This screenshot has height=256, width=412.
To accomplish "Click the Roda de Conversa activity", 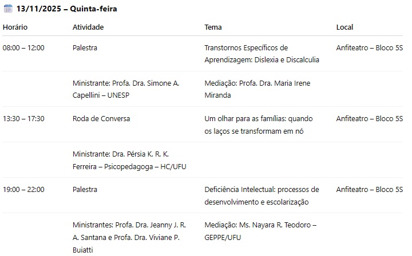I will point(101,119).
